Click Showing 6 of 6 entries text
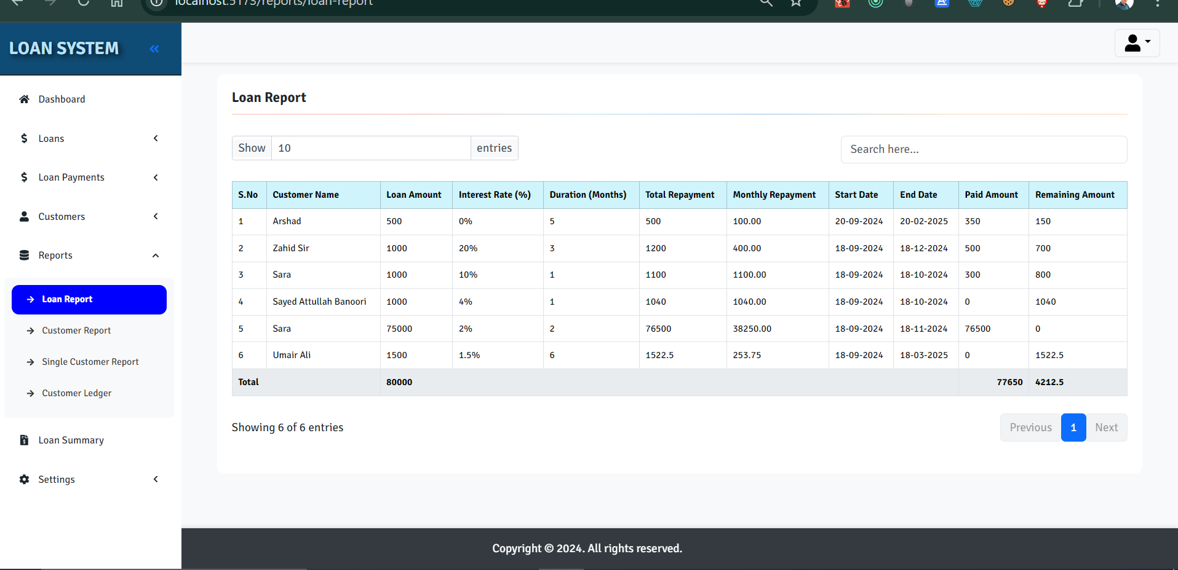The image size is (1178, 570). click(287, 427)
